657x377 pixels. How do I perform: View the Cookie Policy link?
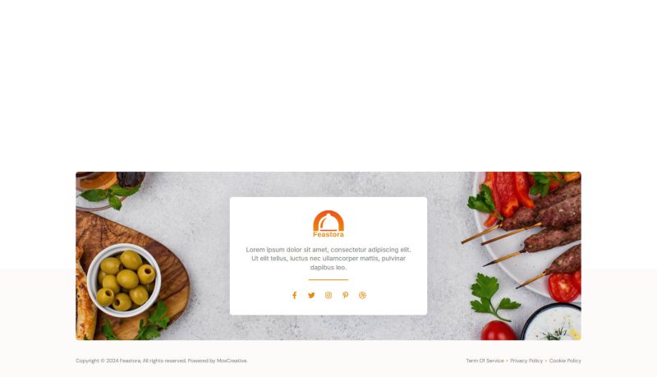[x=565, y=361]
